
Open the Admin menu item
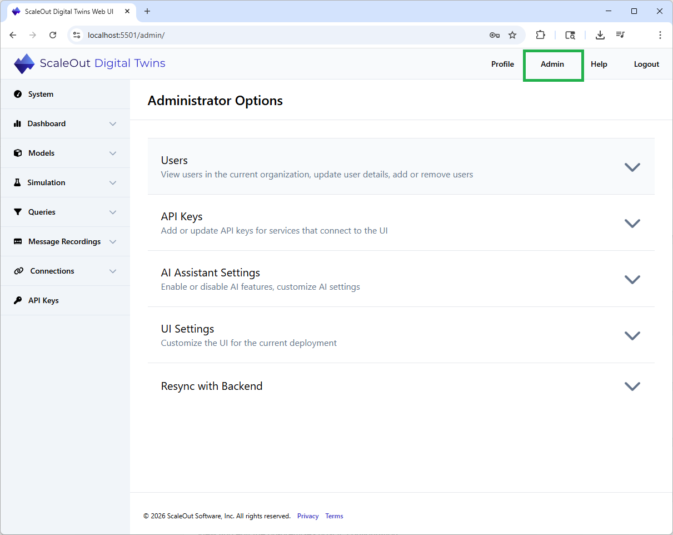click(552, 64)
